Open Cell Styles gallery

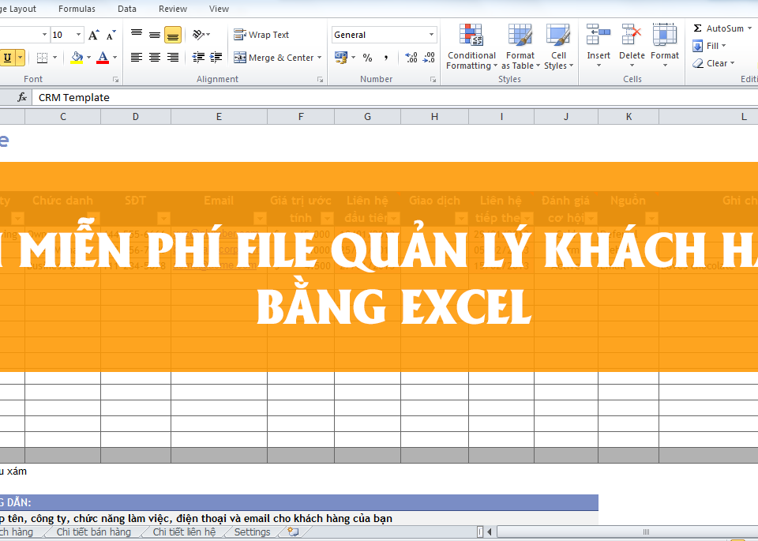(558, 47)
